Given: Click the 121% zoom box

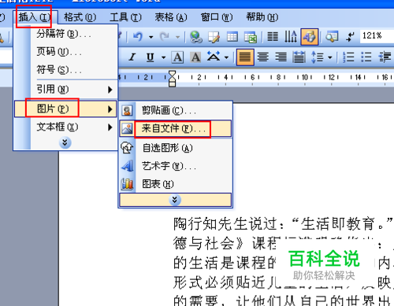Looking at the screenshot, I should point(377,36).
